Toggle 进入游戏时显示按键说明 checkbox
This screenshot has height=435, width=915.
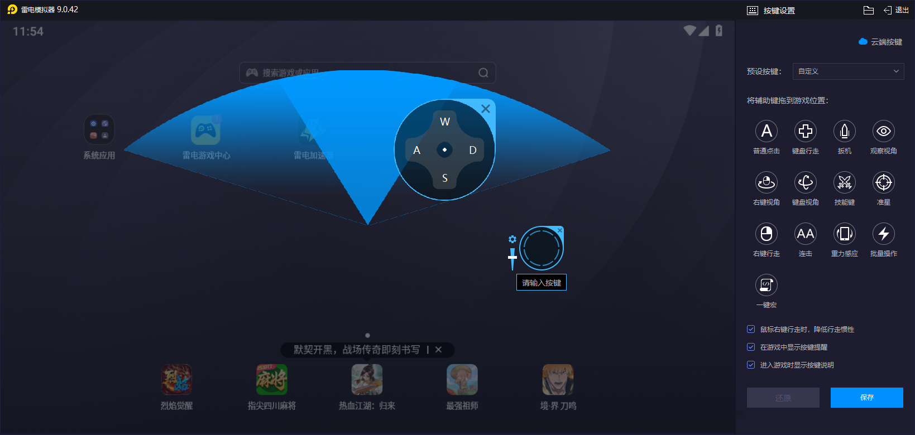pyautogui.click(x=751, y=365)
